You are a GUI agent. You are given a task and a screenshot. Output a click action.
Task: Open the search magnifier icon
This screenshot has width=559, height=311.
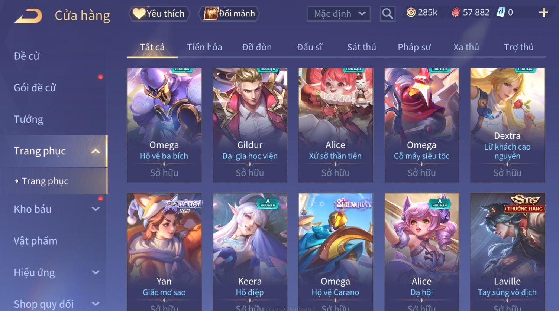click(387, 14)
